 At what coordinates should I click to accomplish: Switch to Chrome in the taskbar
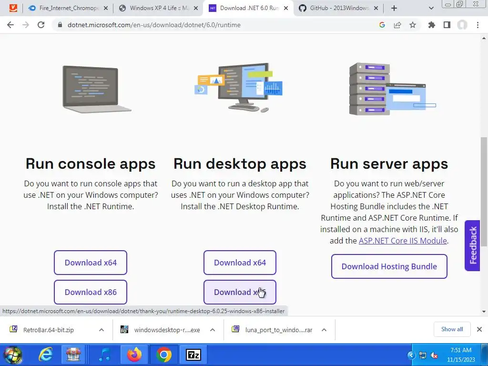164,355
